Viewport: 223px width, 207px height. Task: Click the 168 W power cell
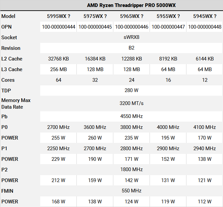[x=58, y=202]
